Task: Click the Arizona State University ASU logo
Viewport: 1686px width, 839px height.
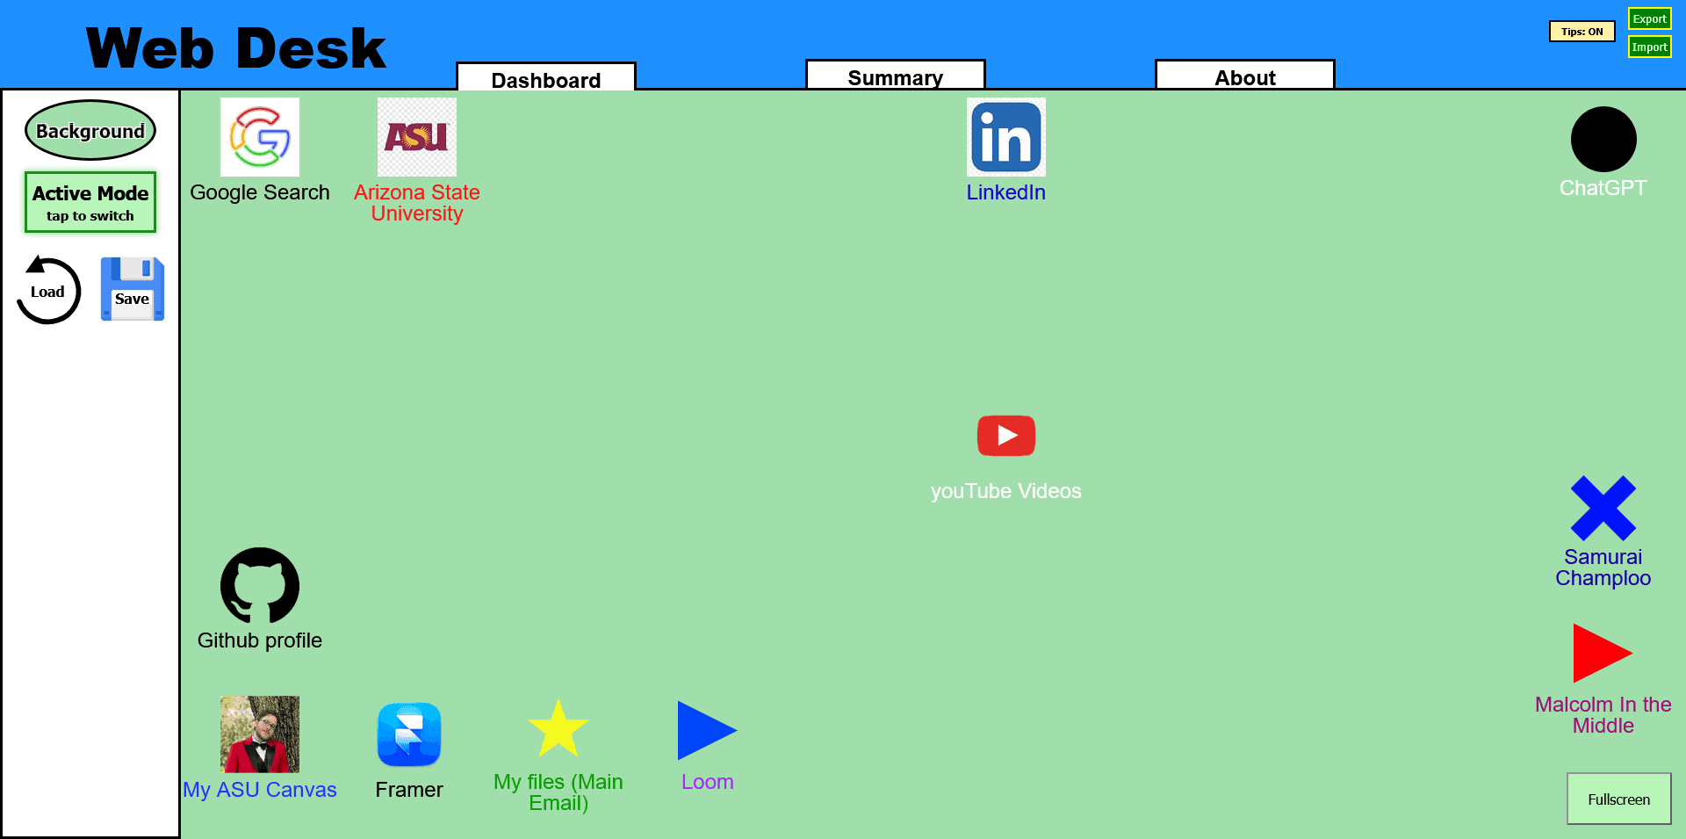Action: 417,137
